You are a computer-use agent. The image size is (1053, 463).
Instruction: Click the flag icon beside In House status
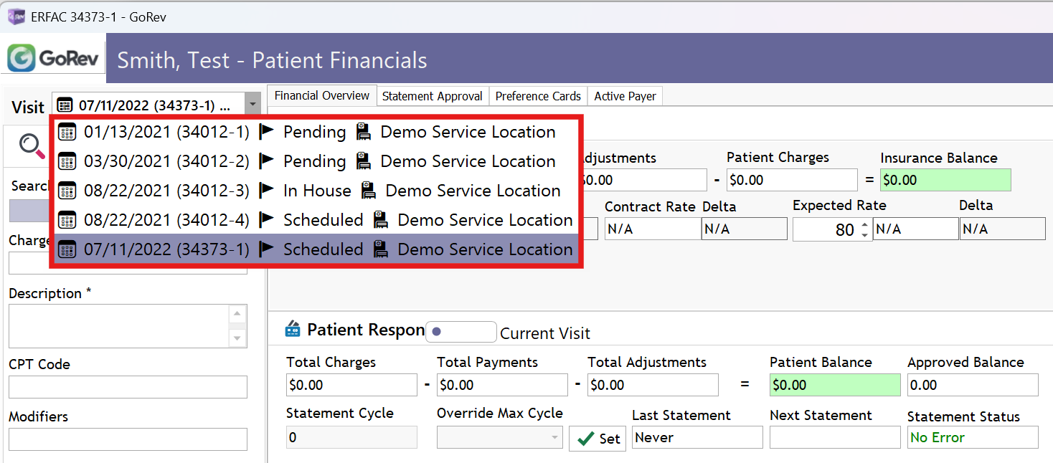[x=267, y=191]
